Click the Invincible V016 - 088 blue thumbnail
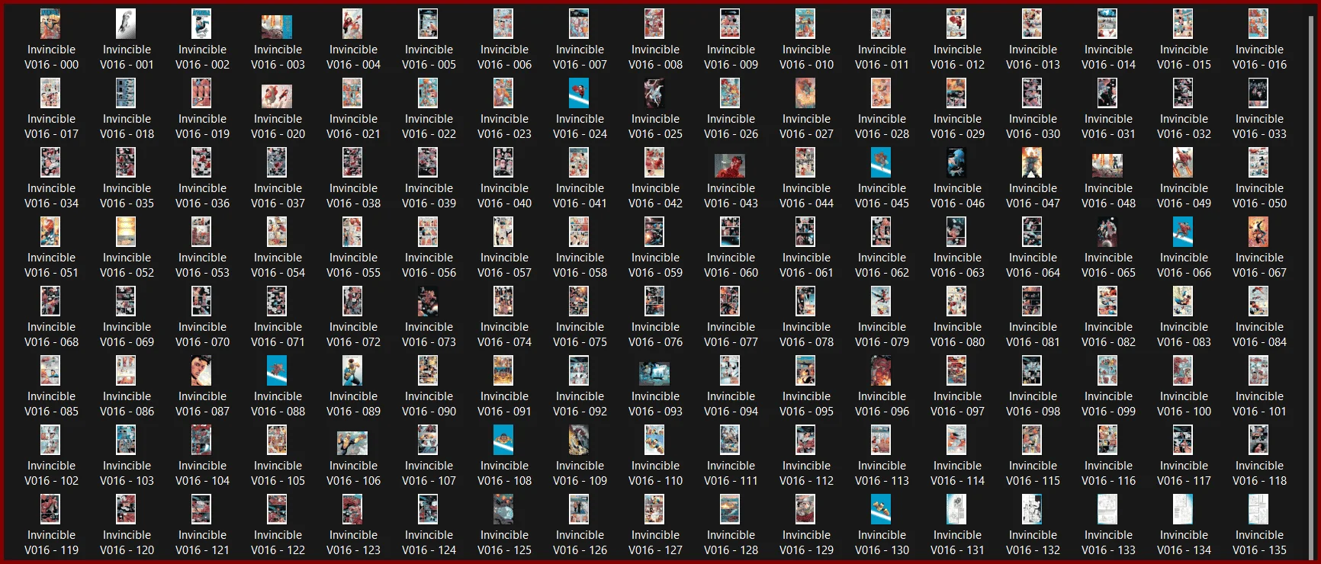The image size is (1321, 564). (x=277, y=371)
